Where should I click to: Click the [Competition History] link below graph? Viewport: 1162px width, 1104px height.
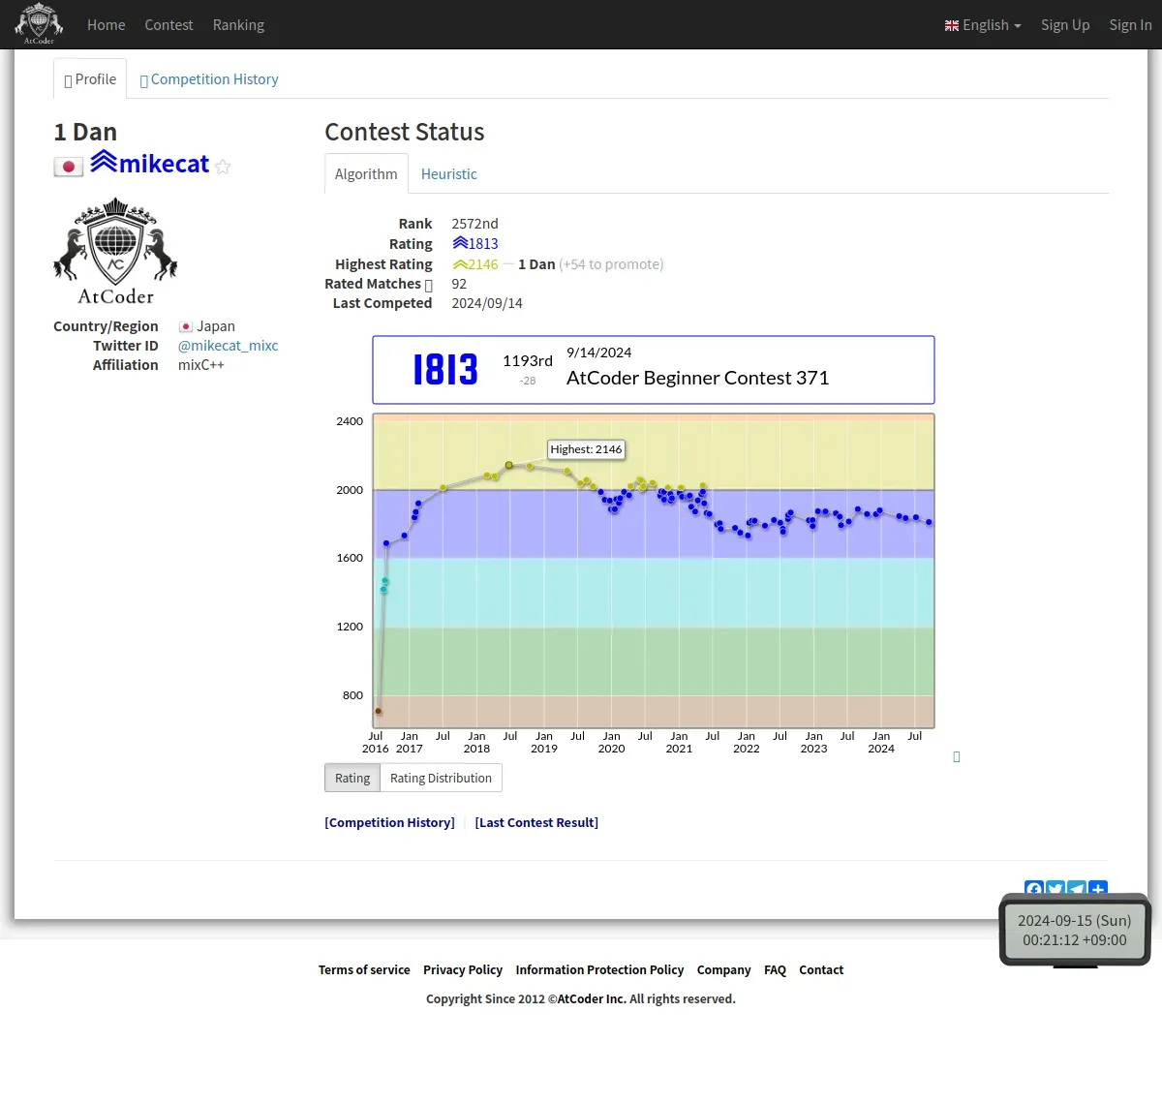click(x=389, y=822)
